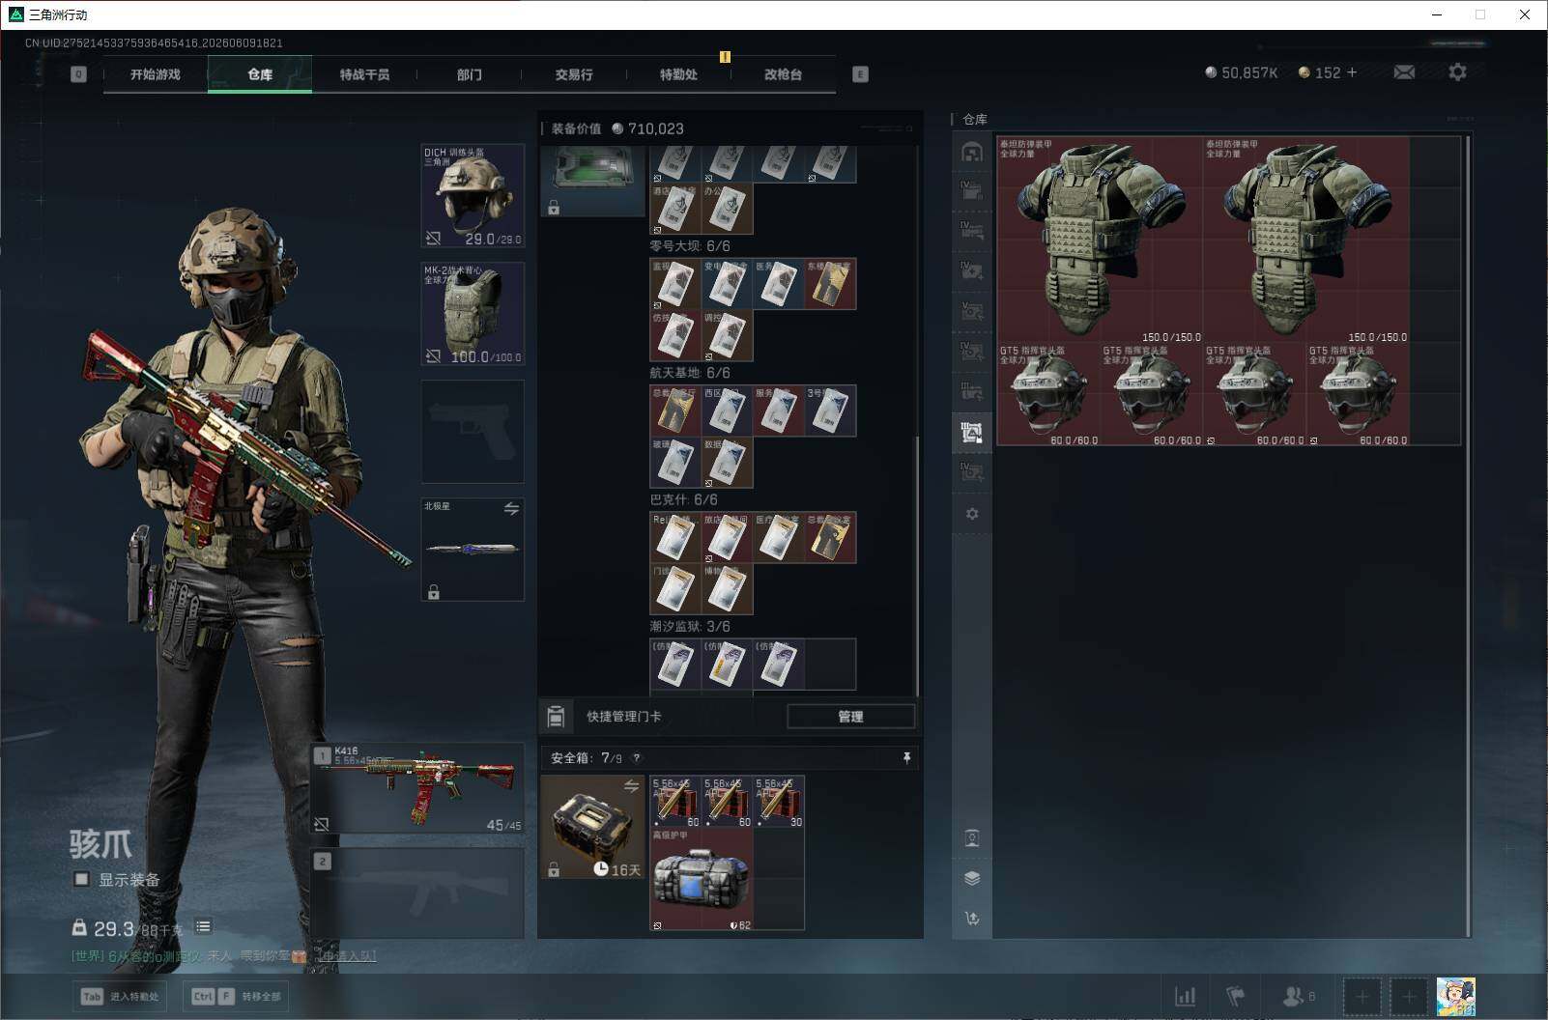Select the DICH training helmet slot
Screen dimensions: 1548x1020
pos(473,196)
